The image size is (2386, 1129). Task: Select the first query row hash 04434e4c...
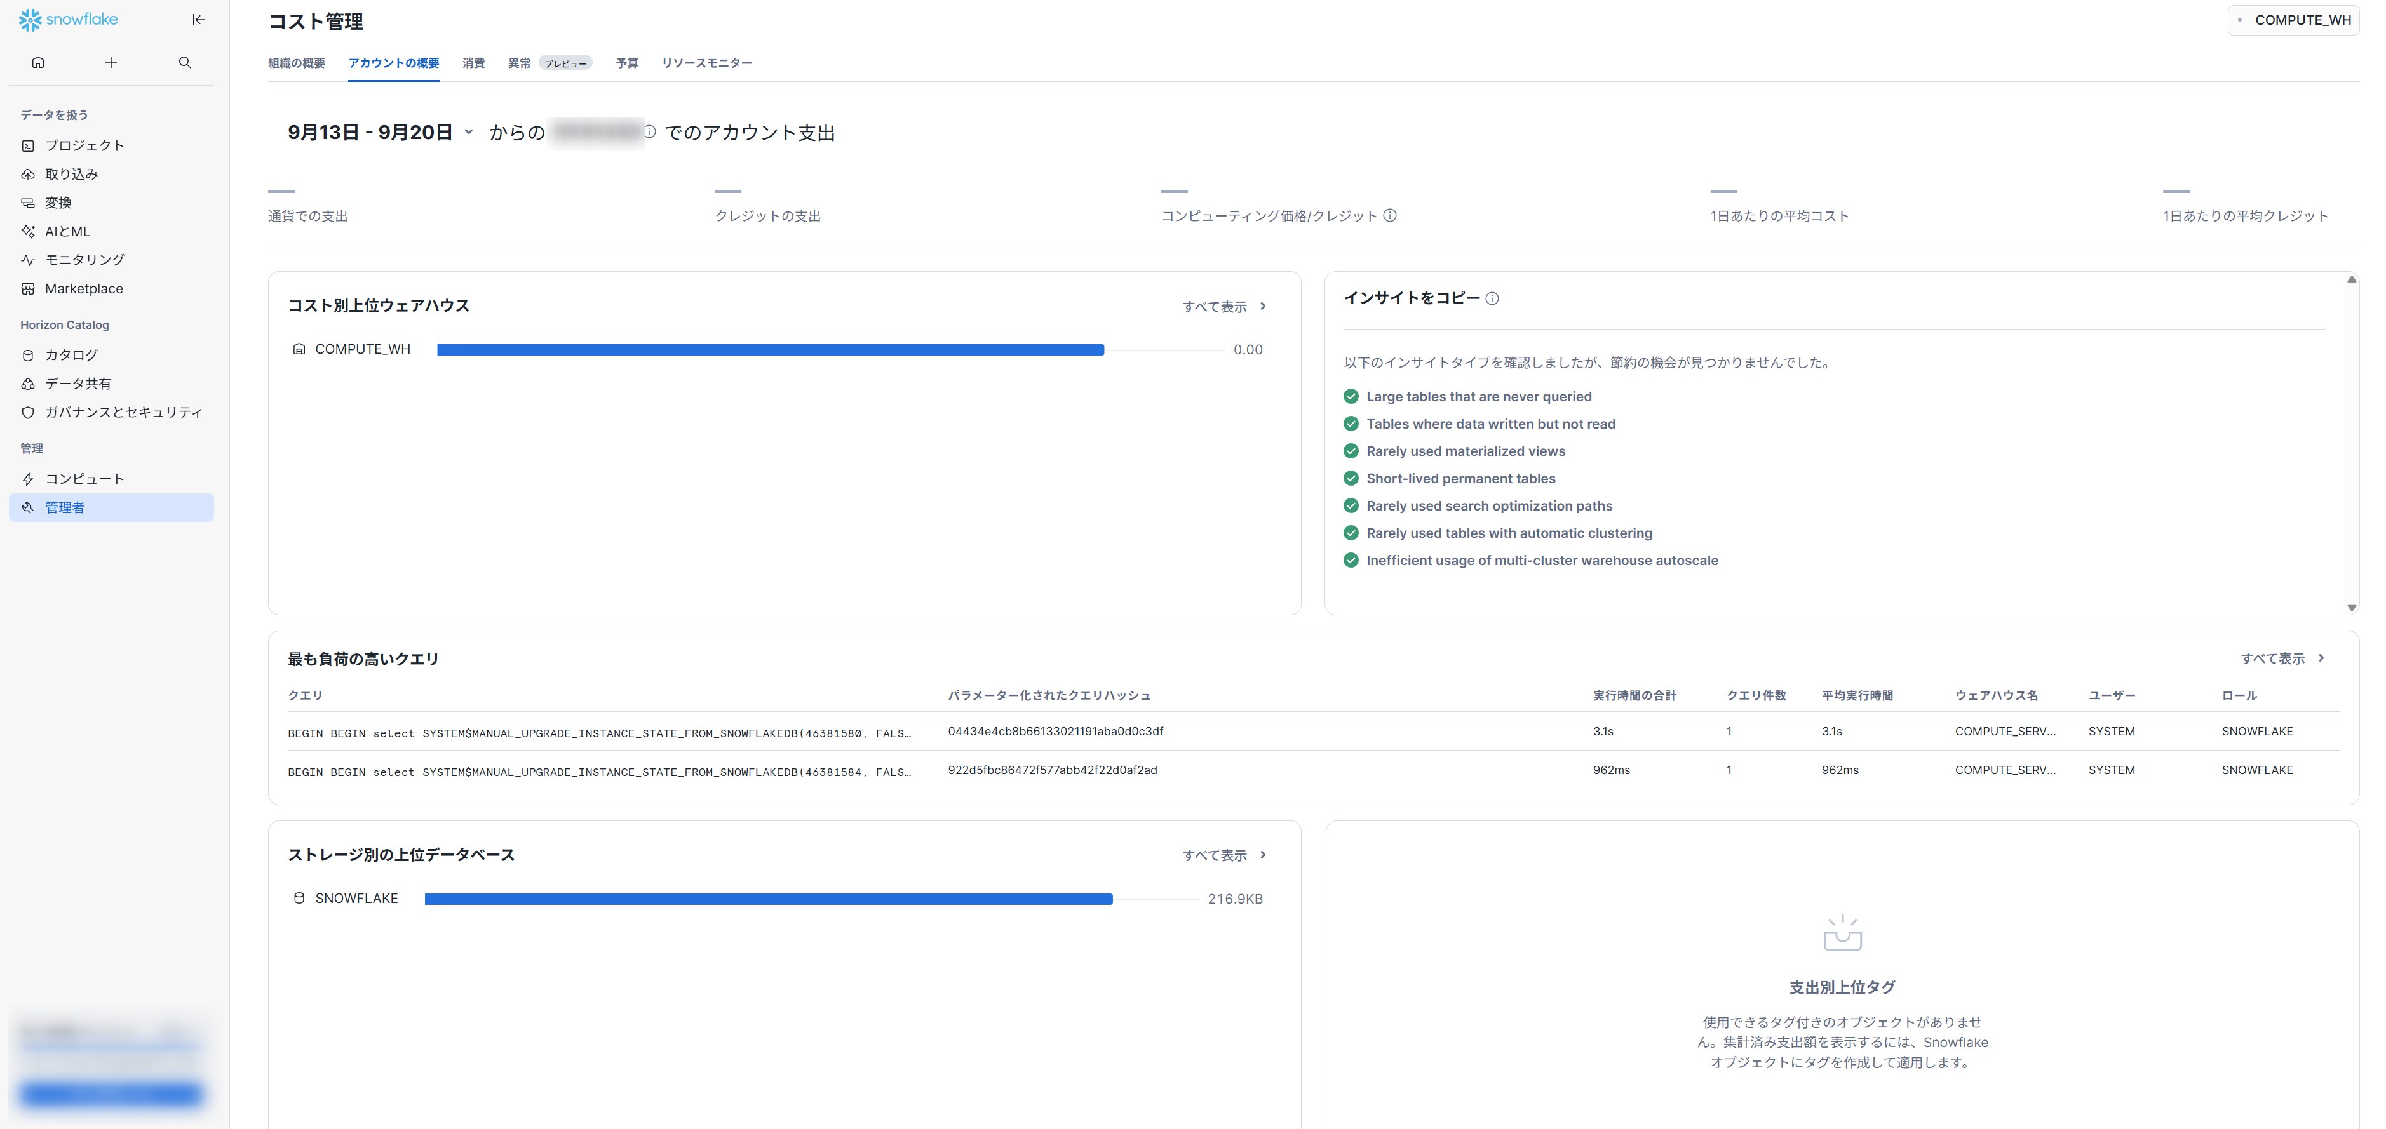point(1055,732)
